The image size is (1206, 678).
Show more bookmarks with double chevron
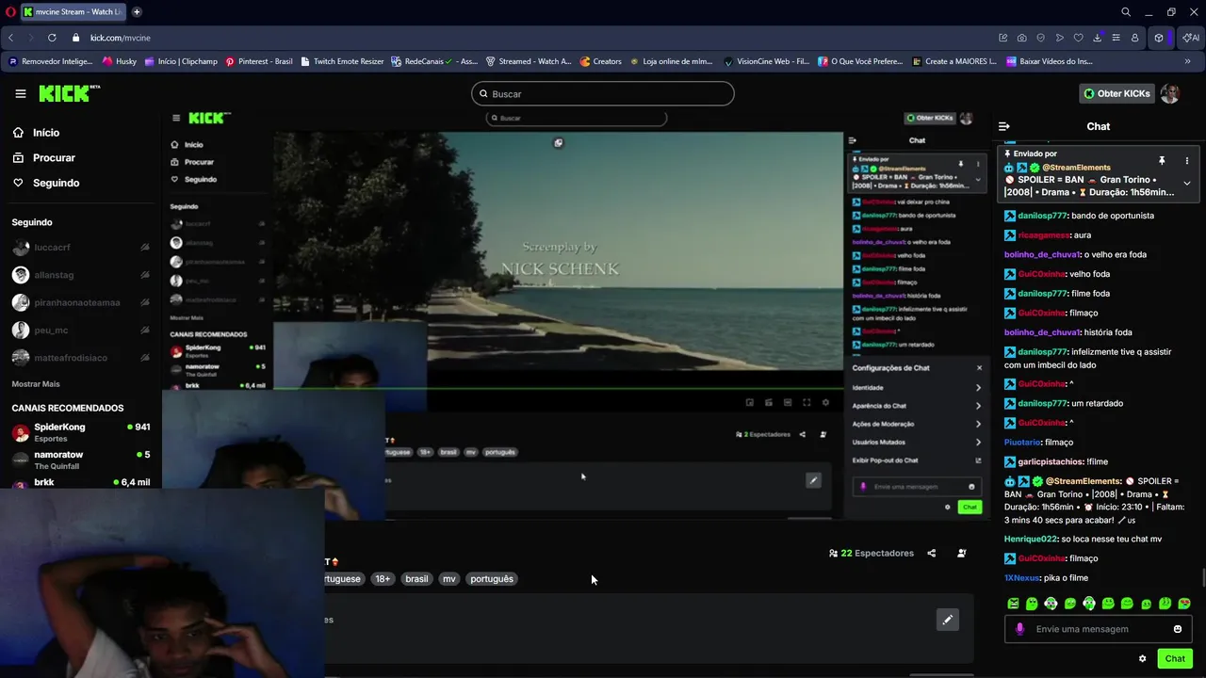pyautogui.click(x=1188, y=61)
